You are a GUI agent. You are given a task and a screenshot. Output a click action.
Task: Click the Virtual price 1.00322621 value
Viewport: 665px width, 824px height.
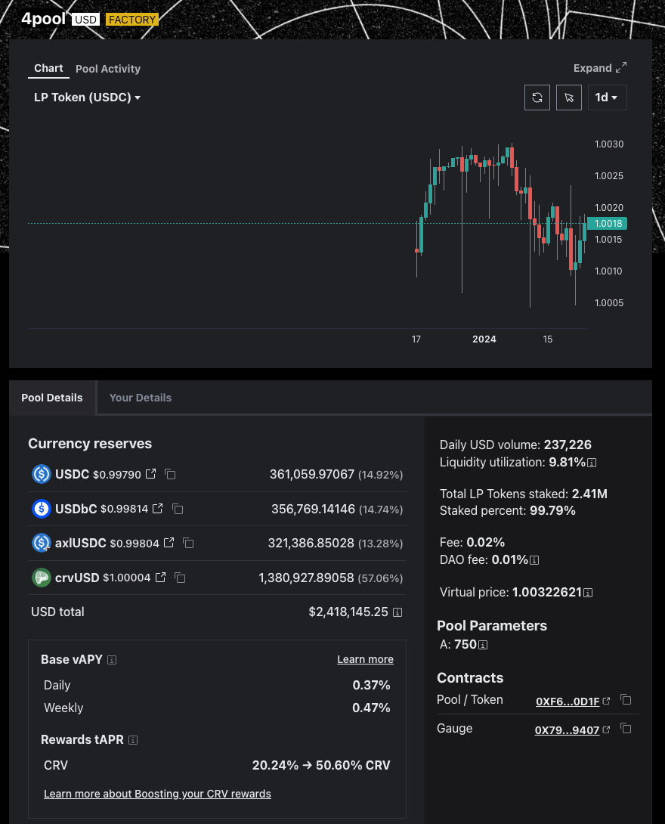(x=547, y=592)
